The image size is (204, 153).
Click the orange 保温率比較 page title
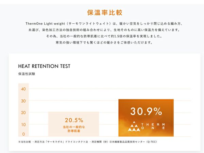click(x=104, y=13)
